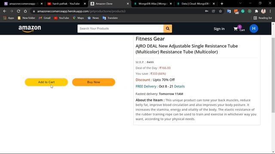
Task: Click the page vertical scrollbar thumb
Action: click(273, 75)
